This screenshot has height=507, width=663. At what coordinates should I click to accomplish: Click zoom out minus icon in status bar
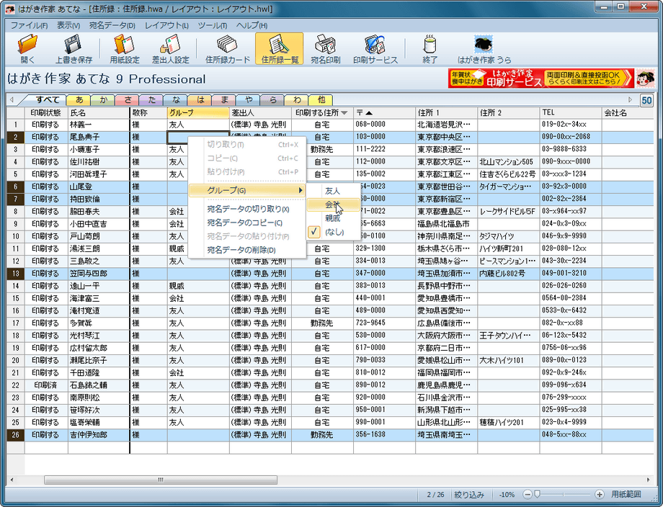[528, 494]
